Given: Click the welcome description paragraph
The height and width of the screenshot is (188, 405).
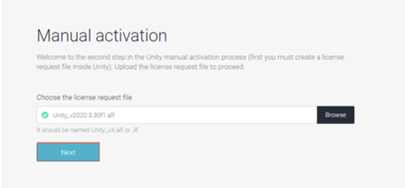Looking at the screenshot, I should pyautogui.click(x=190, y=62).
